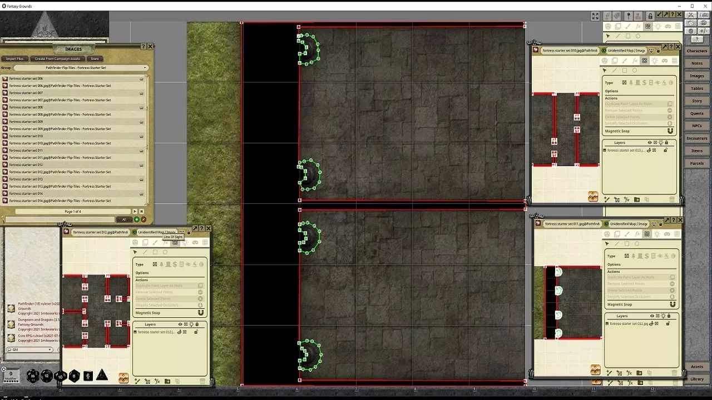Click the Store button in Images window
The image size is (712, 400).
point(95,59)
